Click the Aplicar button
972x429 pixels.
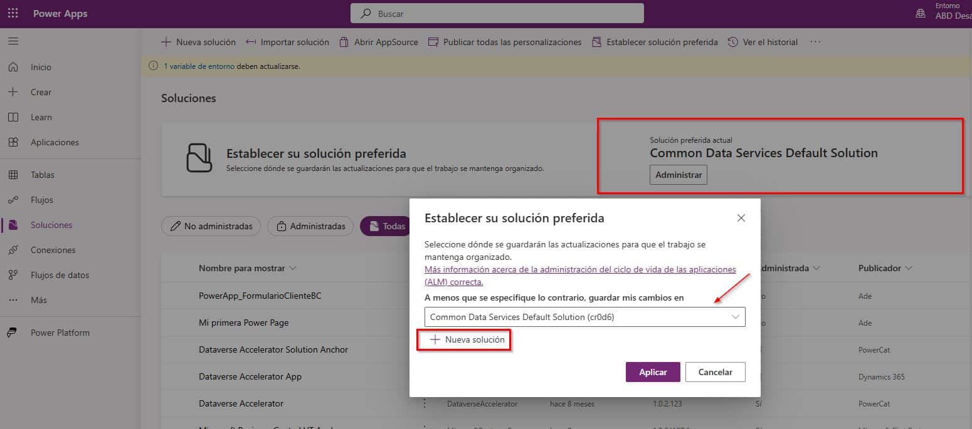(653, 372)
